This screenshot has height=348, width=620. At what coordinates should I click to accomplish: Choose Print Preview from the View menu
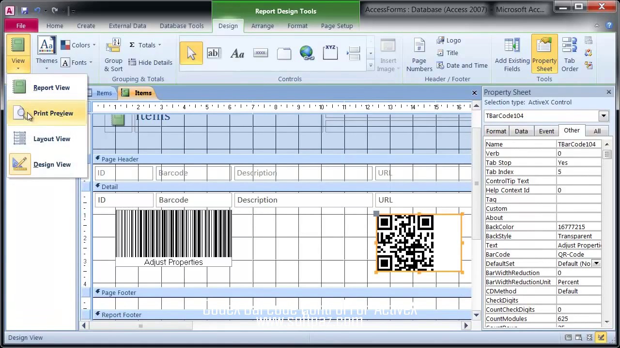(x=47, y=113)
